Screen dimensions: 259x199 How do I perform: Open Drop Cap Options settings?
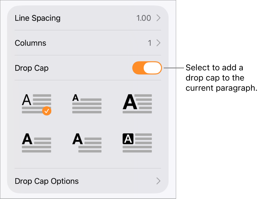(88, 181)
